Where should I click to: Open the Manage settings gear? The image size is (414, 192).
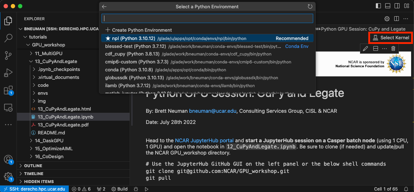pyautogui.click(x=8, y=176)
